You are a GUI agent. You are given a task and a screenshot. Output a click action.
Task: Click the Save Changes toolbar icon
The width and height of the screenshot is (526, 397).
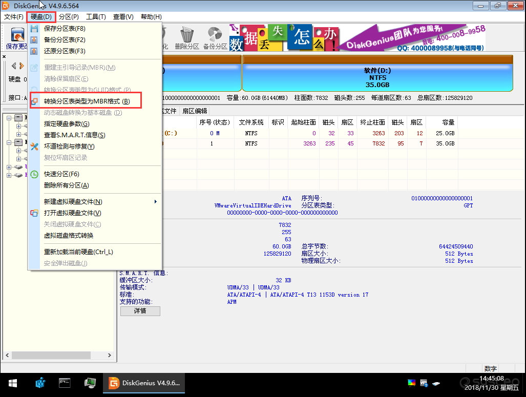coord(17,35)
